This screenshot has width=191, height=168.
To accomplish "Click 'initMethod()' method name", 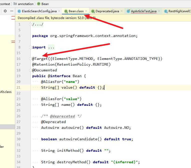I will point(70,151).
